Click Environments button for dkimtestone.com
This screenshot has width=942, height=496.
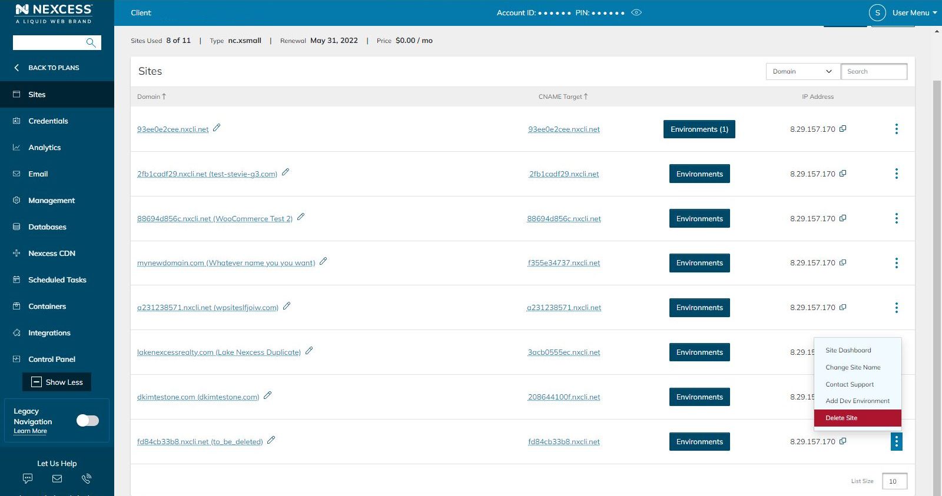(699, 397)
